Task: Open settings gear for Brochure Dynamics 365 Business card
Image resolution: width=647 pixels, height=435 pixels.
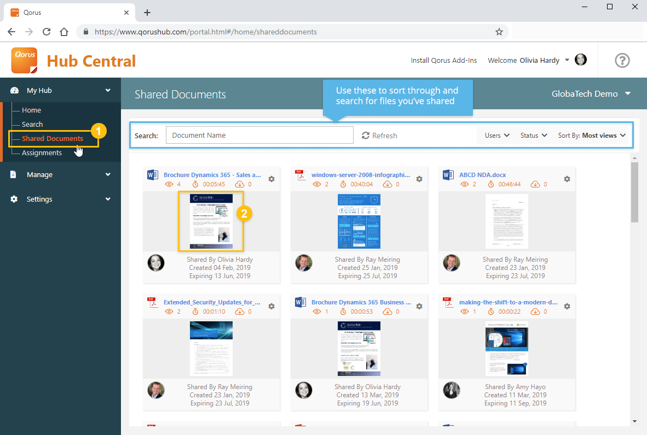Action: click(x=419, y=307)
